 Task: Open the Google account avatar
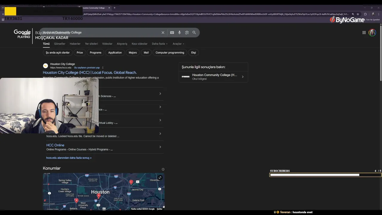tap(372, 33)
